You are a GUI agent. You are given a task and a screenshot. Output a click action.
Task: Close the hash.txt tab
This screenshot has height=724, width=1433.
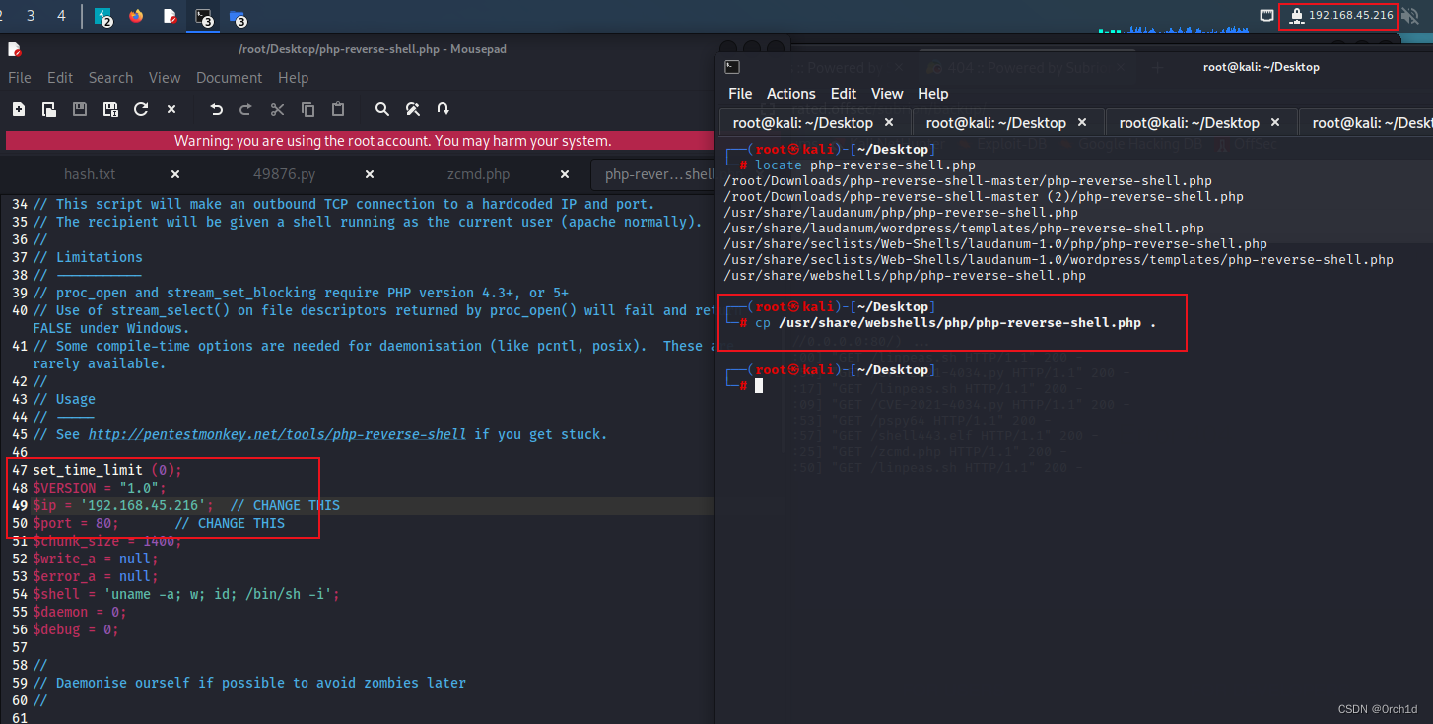(x=175, y=174)
